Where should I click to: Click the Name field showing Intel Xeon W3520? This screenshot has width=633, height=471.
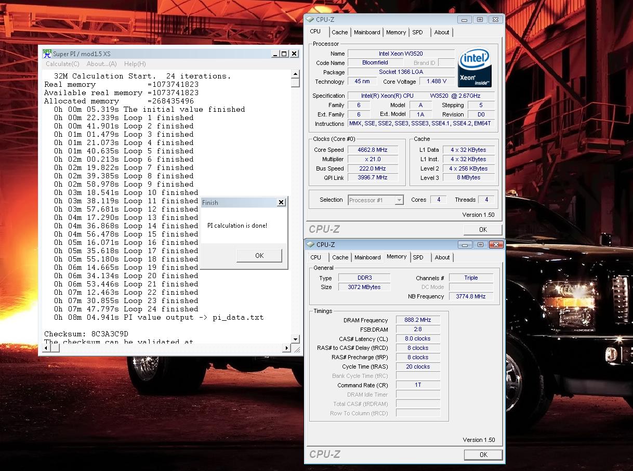pos(401,54)
